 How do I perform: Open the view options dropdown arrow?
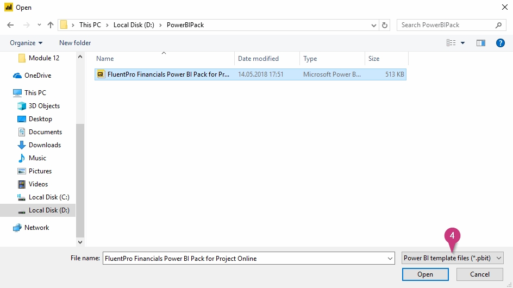(x=462, y=43)
